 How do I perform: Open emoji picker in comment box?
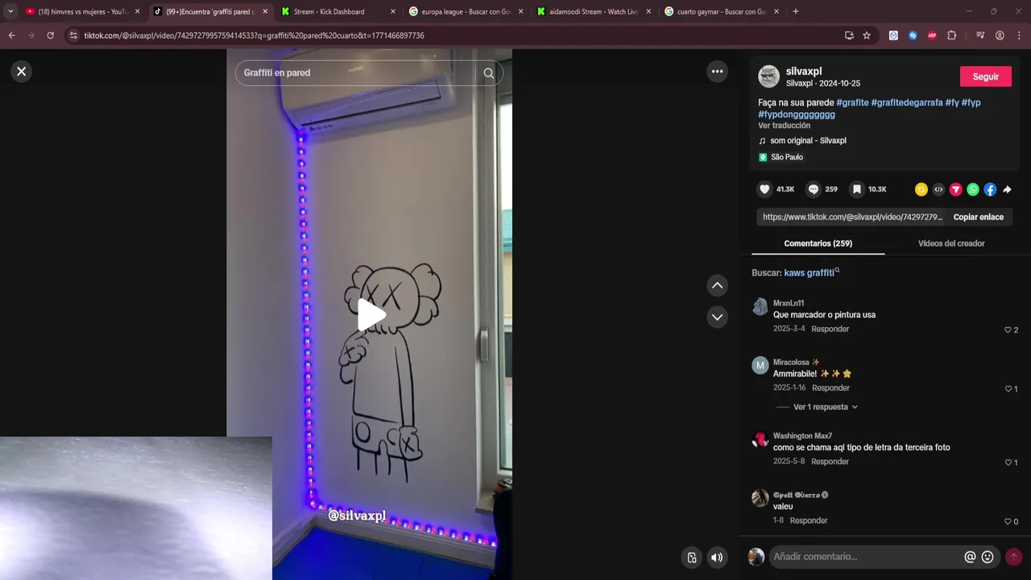click(988, 557)
